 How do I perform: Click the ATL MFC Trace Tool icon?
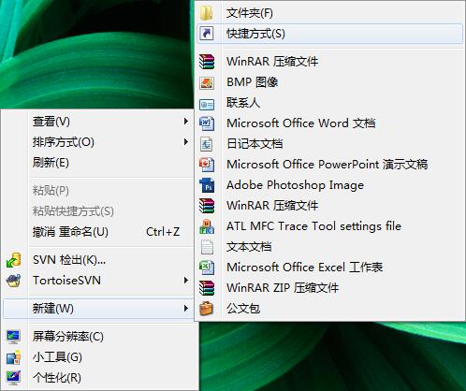point(207,226)
